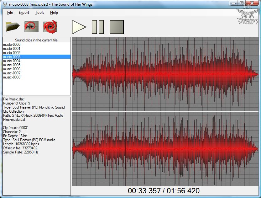Image resolution: width=261 pixels, height=198 pixels.
Task: Select clip music-0000 in the list
Action: (x=37, y=45)
